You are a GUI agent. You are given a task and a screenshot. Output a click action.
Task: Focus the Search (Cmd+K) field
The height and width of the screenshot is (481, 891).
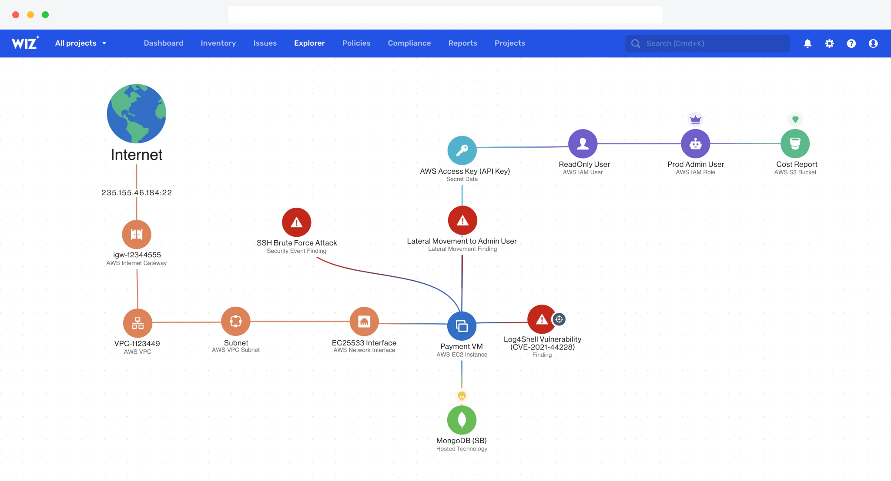click(707, 43)
